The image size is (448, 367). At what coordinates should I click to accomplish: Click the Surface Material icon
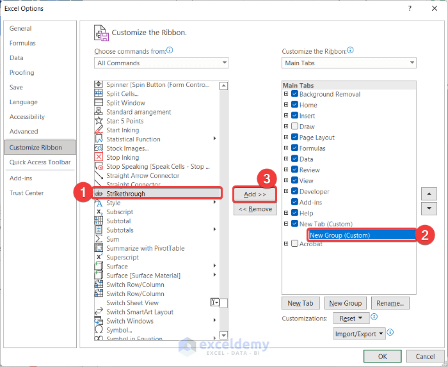pos(99,275)
